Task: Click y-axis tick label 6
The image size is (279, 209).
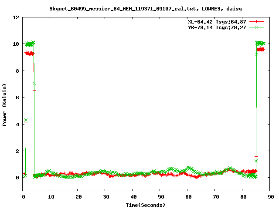Action: pyautogui.click(x=17, y=98)
